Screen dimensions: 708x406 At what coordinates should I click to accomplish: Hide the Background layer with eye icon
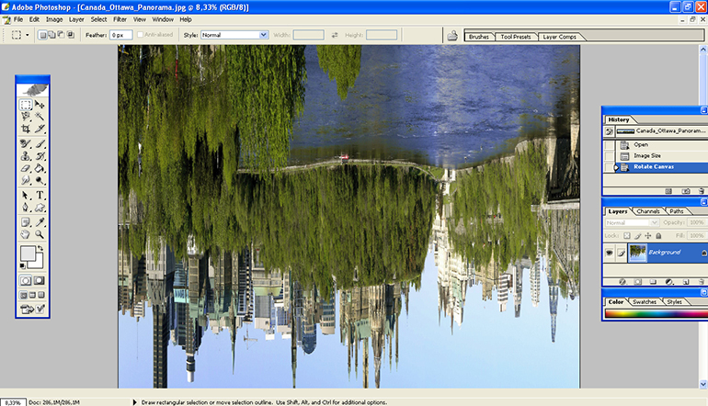click(x=609, y=252)
